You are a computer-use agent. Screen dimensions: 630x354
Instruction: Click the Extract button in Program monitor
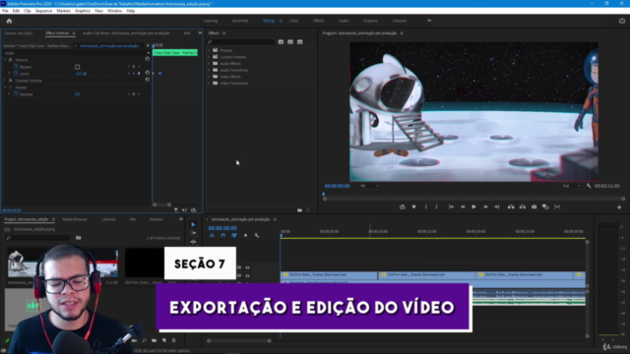[523, 206]
